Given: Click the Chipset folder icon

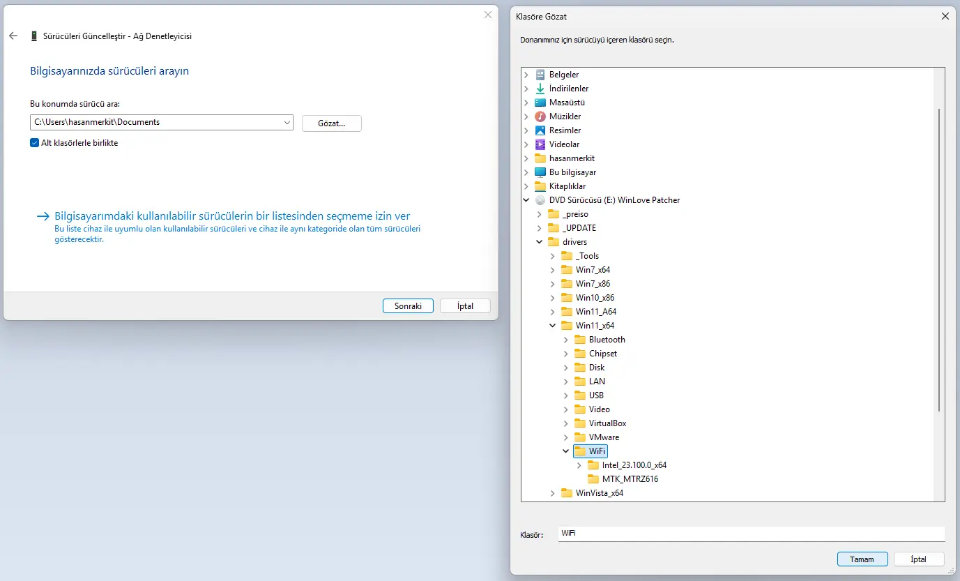Looking at the screenshot, I should pyautogui.click(x=580, y=354).
